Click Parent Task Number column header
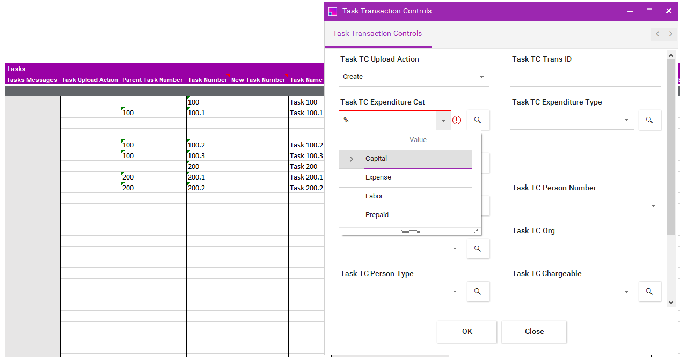Image resolution: width=680 pixels, height=357 pixels. 152,80
